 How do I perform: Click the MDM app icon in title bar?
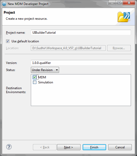[x=4, y=4]
